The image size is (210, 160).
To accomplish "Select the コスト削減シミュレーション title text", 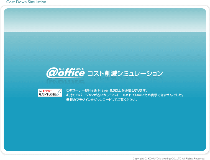I will (x=125, y=73).
